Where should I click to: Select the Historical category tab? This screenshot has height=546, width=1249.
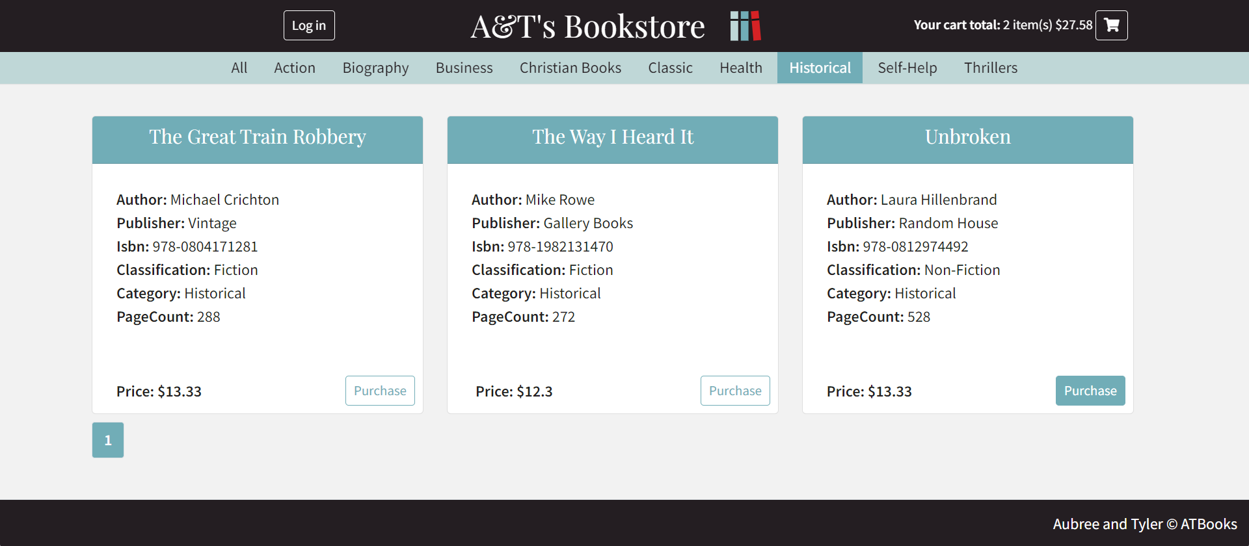pos(820,68)
